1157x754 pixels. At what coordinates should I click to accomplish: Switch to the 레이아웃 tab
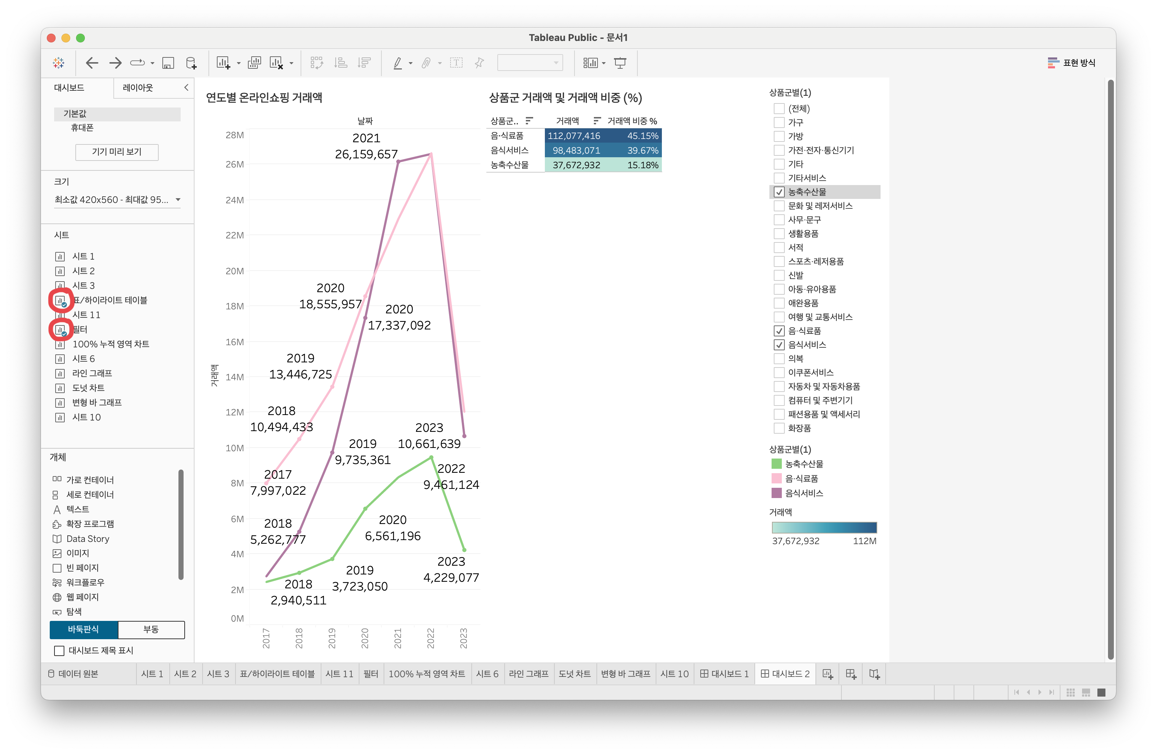137,87
